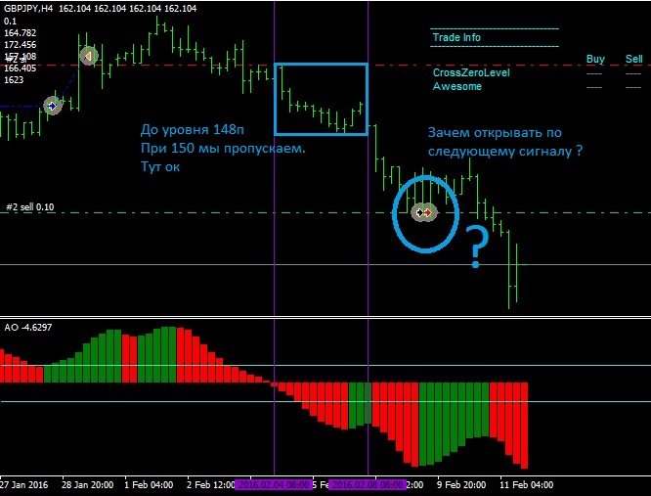Select the '#2 sell 0.10' order label
This screenshot has height=496, width=651.
pos(30,206)
